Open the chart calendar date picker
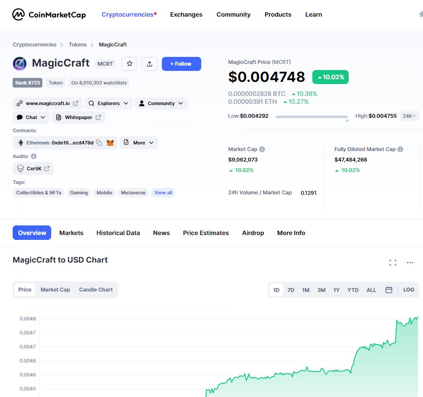 click(389, 290)
